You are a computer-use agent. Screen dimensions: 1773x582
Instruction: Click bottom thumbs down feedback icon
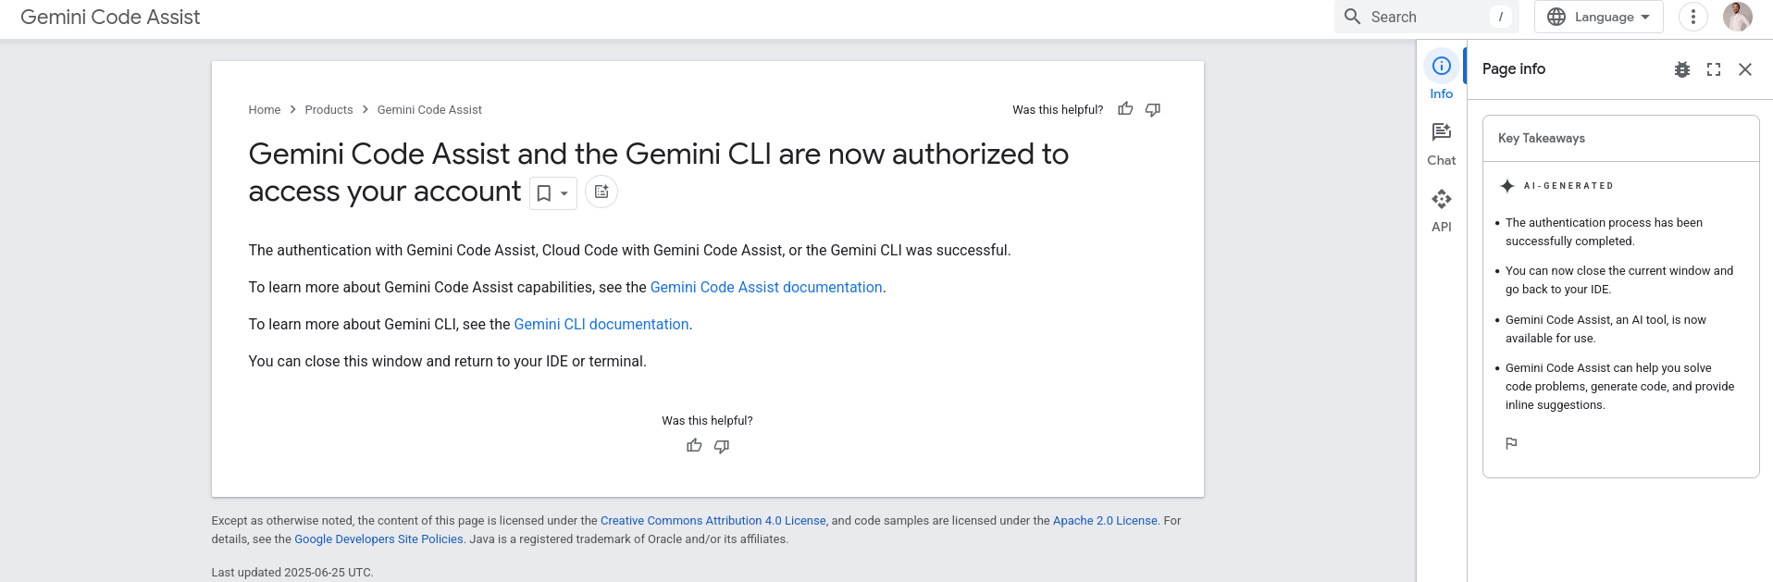722,446
